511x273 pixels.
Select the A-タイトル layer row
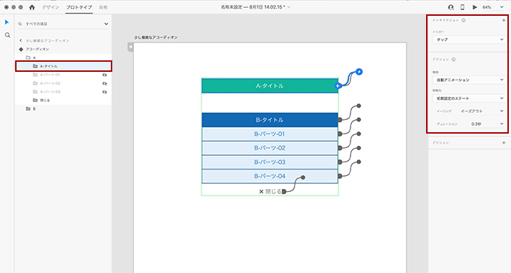click(x=63, y=66)
